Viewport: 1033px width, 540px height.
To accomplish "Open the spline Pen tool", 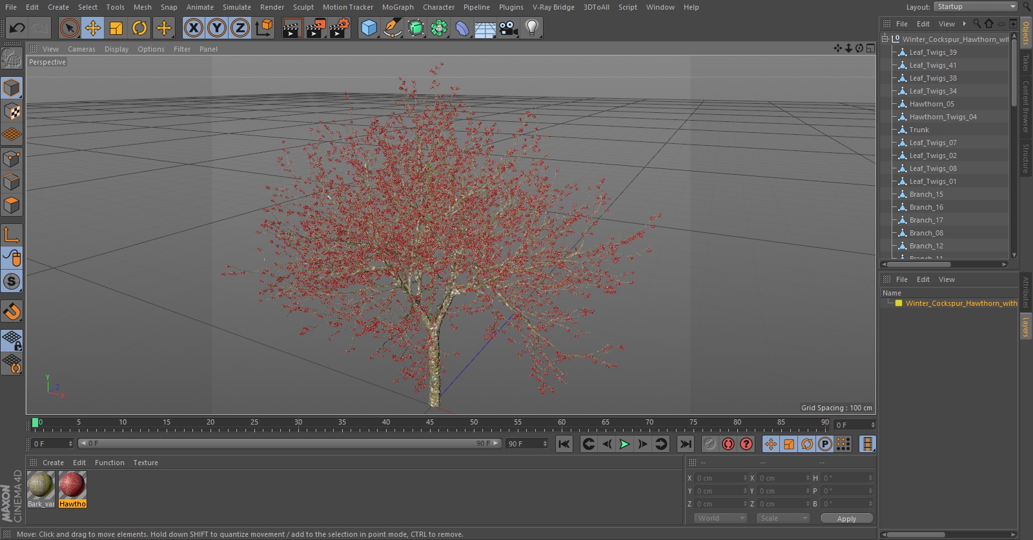I will coord(392,28).
